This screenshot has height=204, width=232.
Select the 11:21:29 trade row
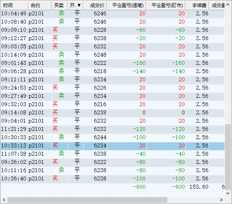point(113,129)
